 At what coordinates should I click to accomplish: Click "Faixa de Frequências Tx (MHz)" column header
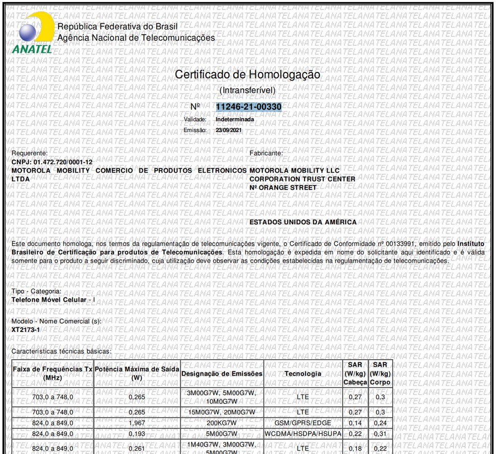53,374
